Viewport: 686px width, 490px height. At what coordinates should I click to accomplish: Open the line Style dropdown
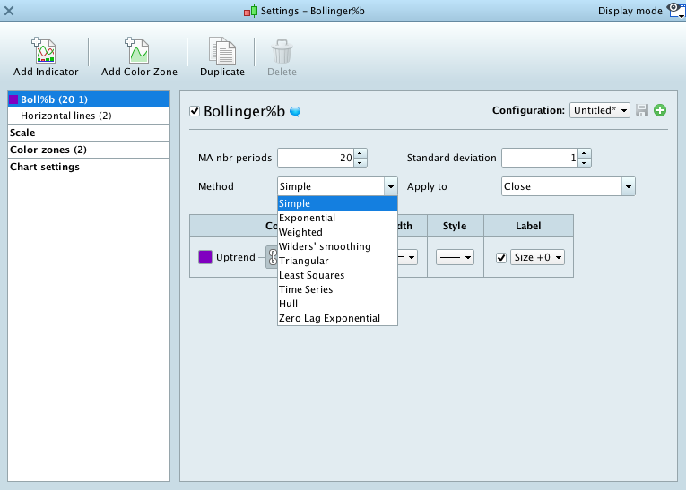pos(455,257)
